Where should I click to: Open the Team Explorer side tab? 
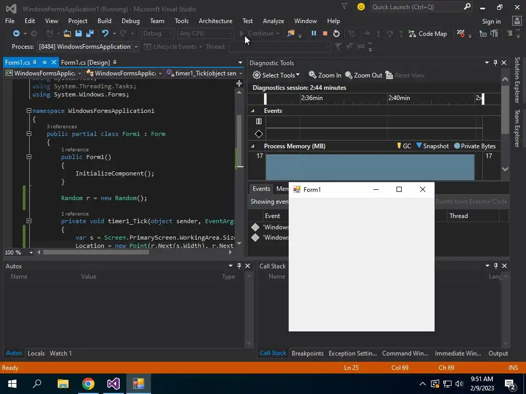tap(517, 128)
